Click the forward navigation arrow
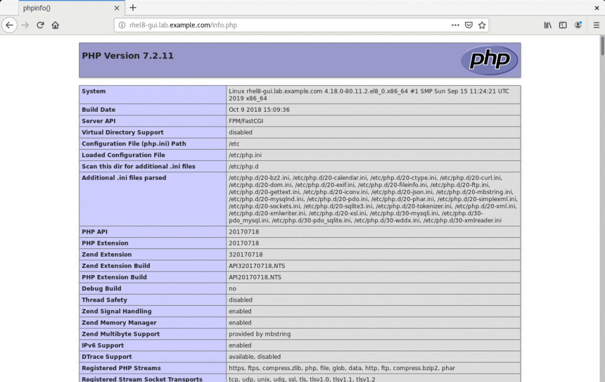 click(25, 25)
